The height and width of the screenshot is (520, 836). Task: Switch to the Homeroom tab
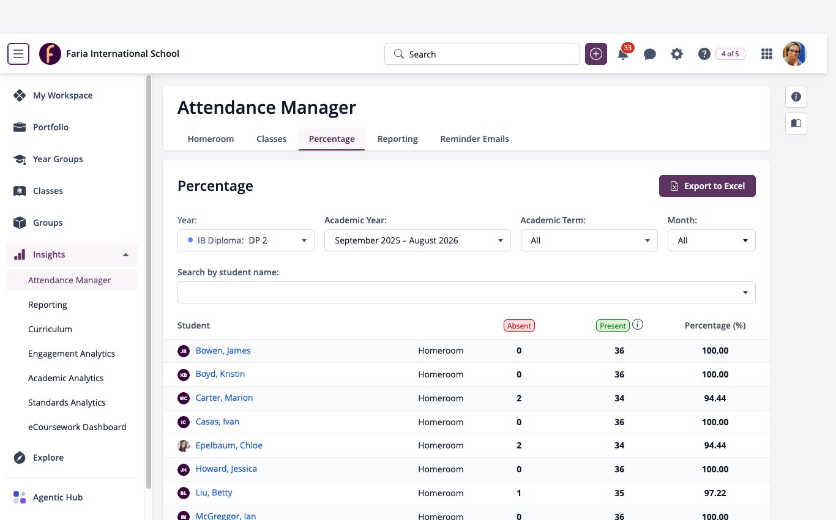pyautogui.click(x=211, y=139)
